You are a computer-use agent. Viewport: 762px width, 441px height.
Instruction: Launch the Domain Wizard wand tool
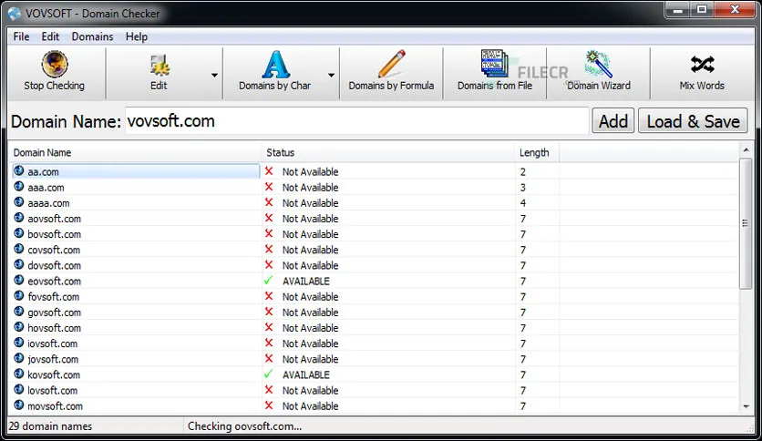click(x=599, y=72)
